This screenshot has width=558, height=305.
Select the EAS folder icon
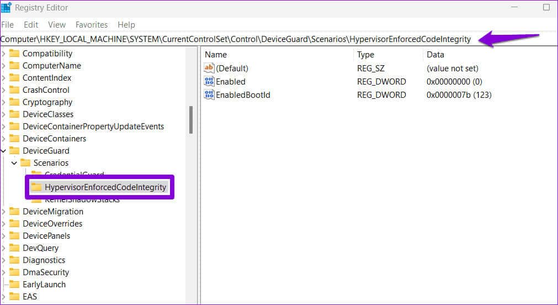click(x=14, y=297)
